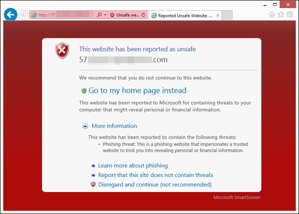Click the Internet Explorer page icon in address bar
This screenshot has width=299, height=214.
(34, 15)
